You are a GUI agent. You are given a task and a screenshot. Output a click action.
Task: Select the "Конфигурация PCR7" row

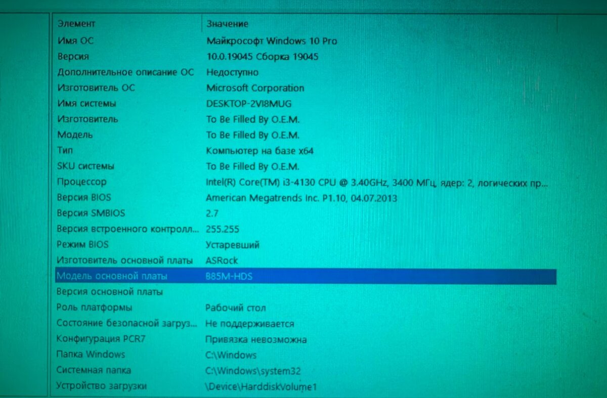(x=101, y=339)
